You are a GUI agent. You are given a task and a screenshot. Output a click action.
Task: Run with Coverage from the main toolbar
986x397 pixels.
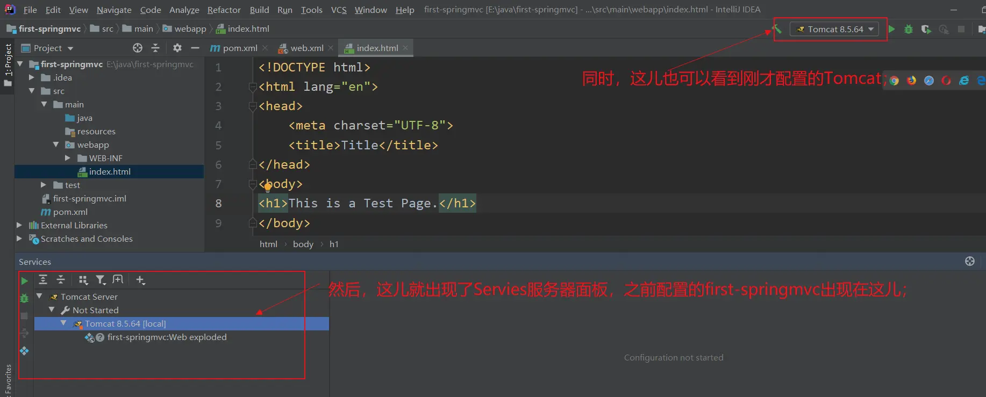click(x=926, y=29)
